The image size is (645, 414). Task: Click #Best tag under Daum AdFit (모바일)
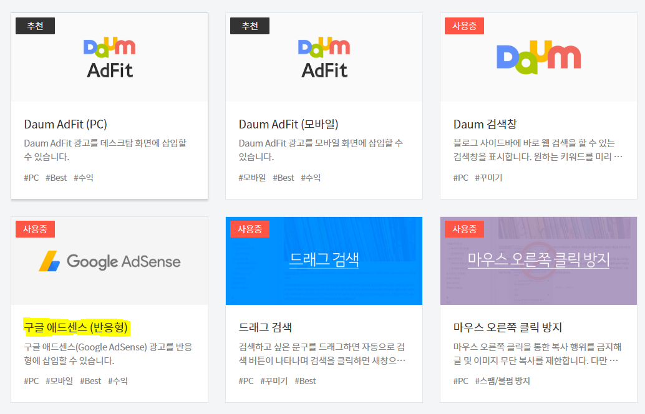[283, 178]
